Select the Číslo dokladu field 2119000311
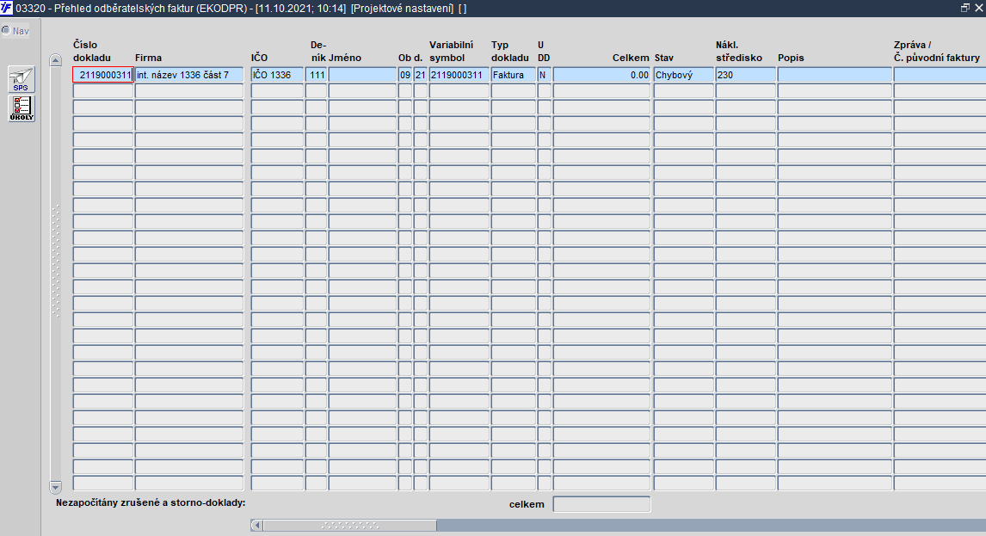986x536 pixels. [x=103, y=75]
